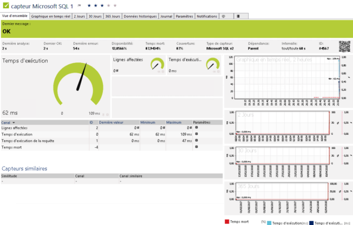353x225 pixels.
Task: Set priority to one star
Action: point(89,5)
